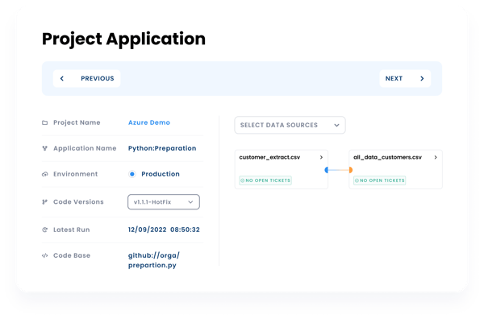The height and width of the screenshot is (319, 484).
Task: Go to the Next step
Action: tap(405, 79)
